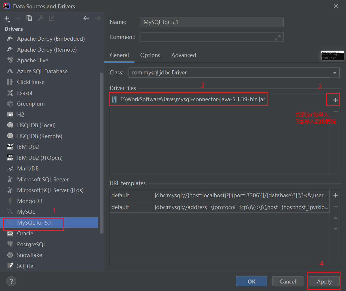Click the Comment input field
Viewport: 346px width, 291px height.
212,37
